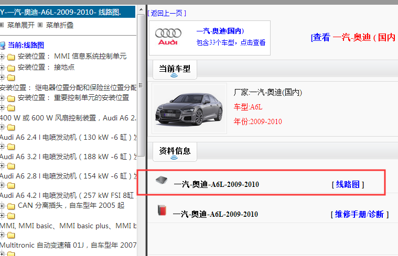Click folder icon above Audi A6 4.2 l

pyautogui.click(x=11, y=185)
